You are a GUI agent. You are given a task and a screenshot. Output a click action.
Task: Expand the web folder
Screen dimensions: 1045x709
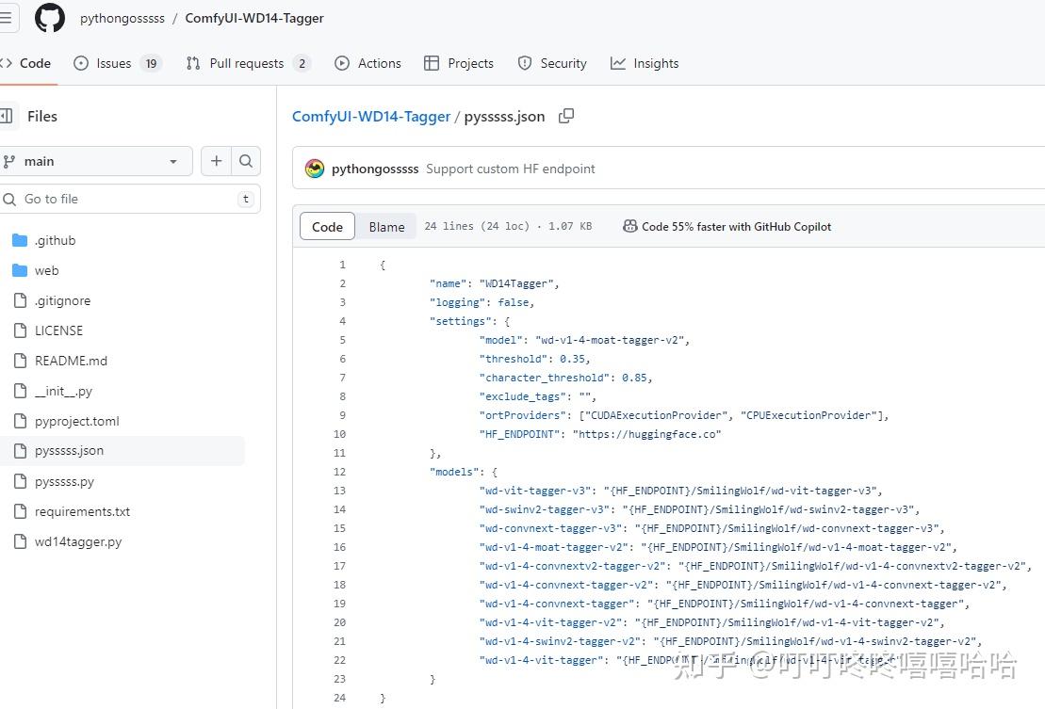click(46, 270)
